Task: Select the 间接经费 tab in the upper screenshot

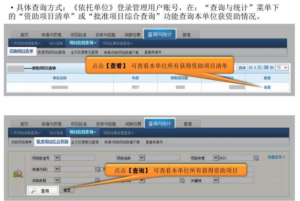Action: click(132, 35)
